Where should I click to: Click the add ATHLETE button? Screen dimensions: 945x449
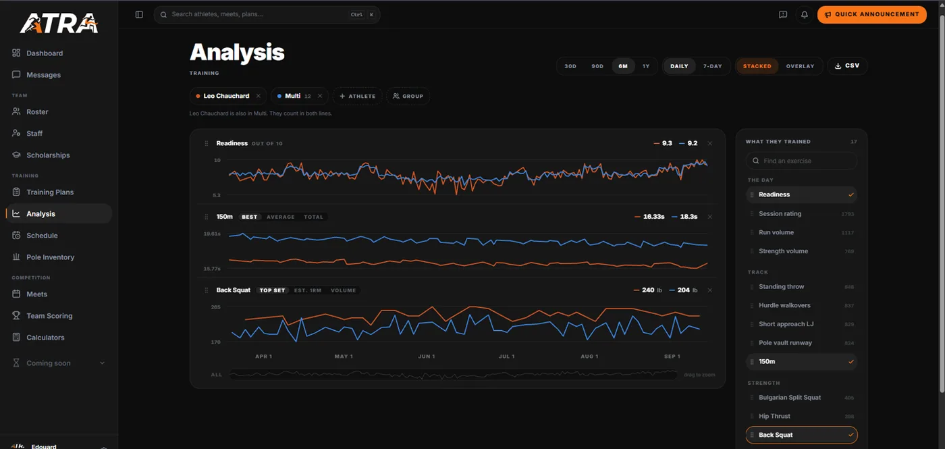[x=357, y=96]
